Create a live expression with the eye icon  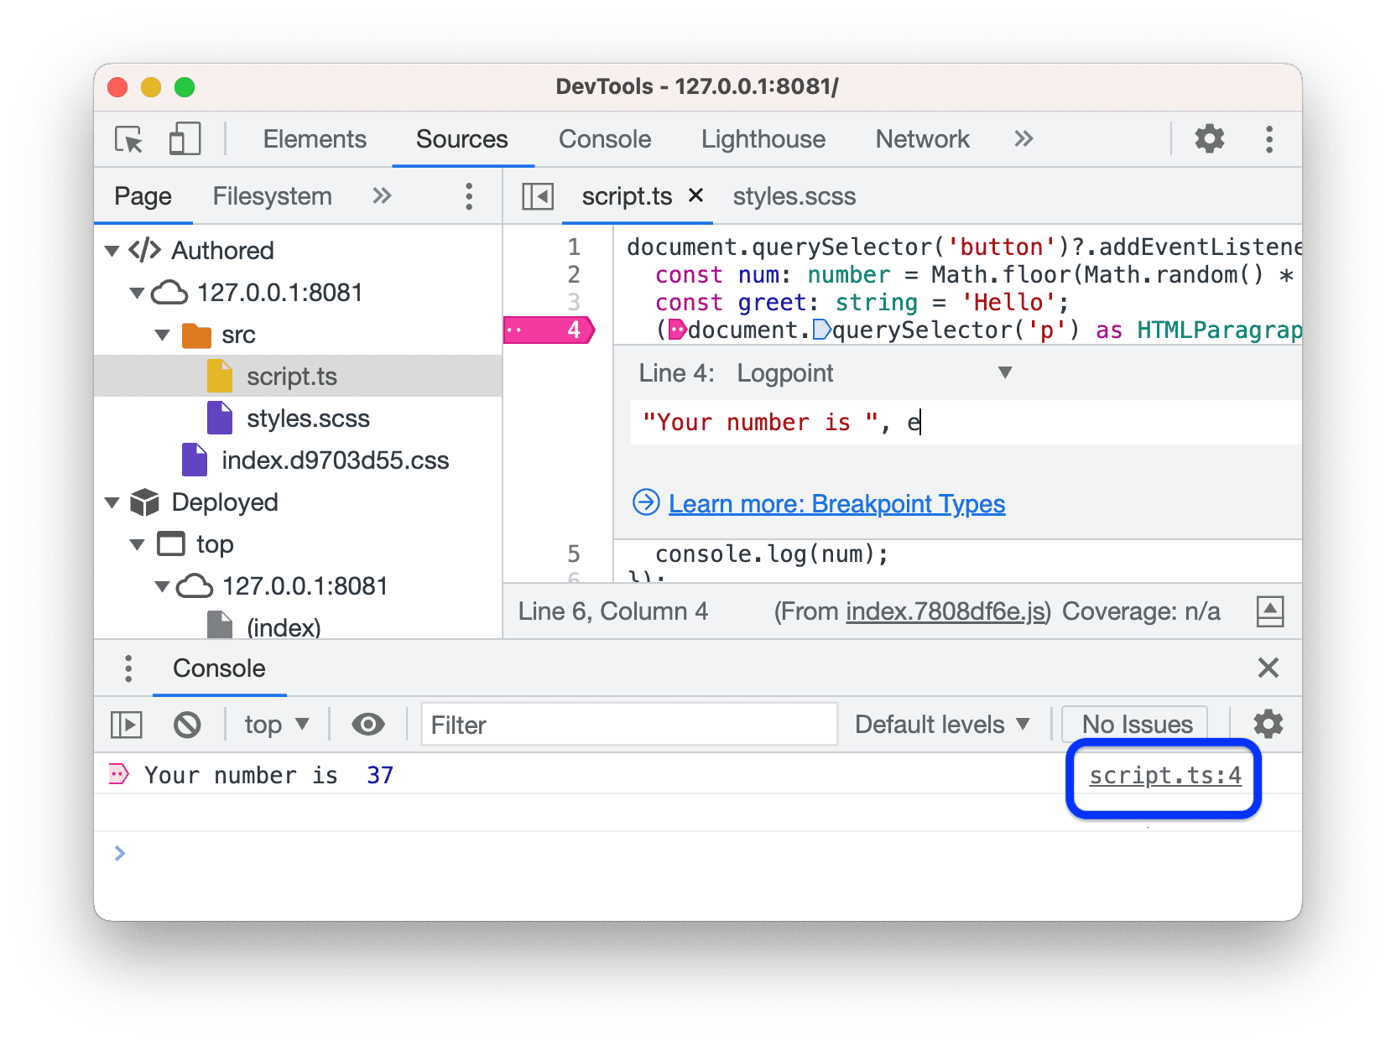367,724
